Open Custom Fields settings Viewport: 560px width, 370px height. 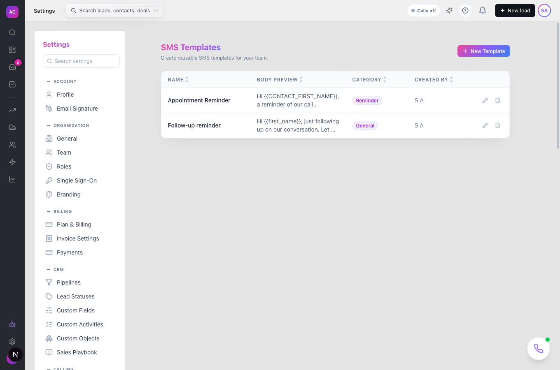pyautogui.click(x=81, y=310)
